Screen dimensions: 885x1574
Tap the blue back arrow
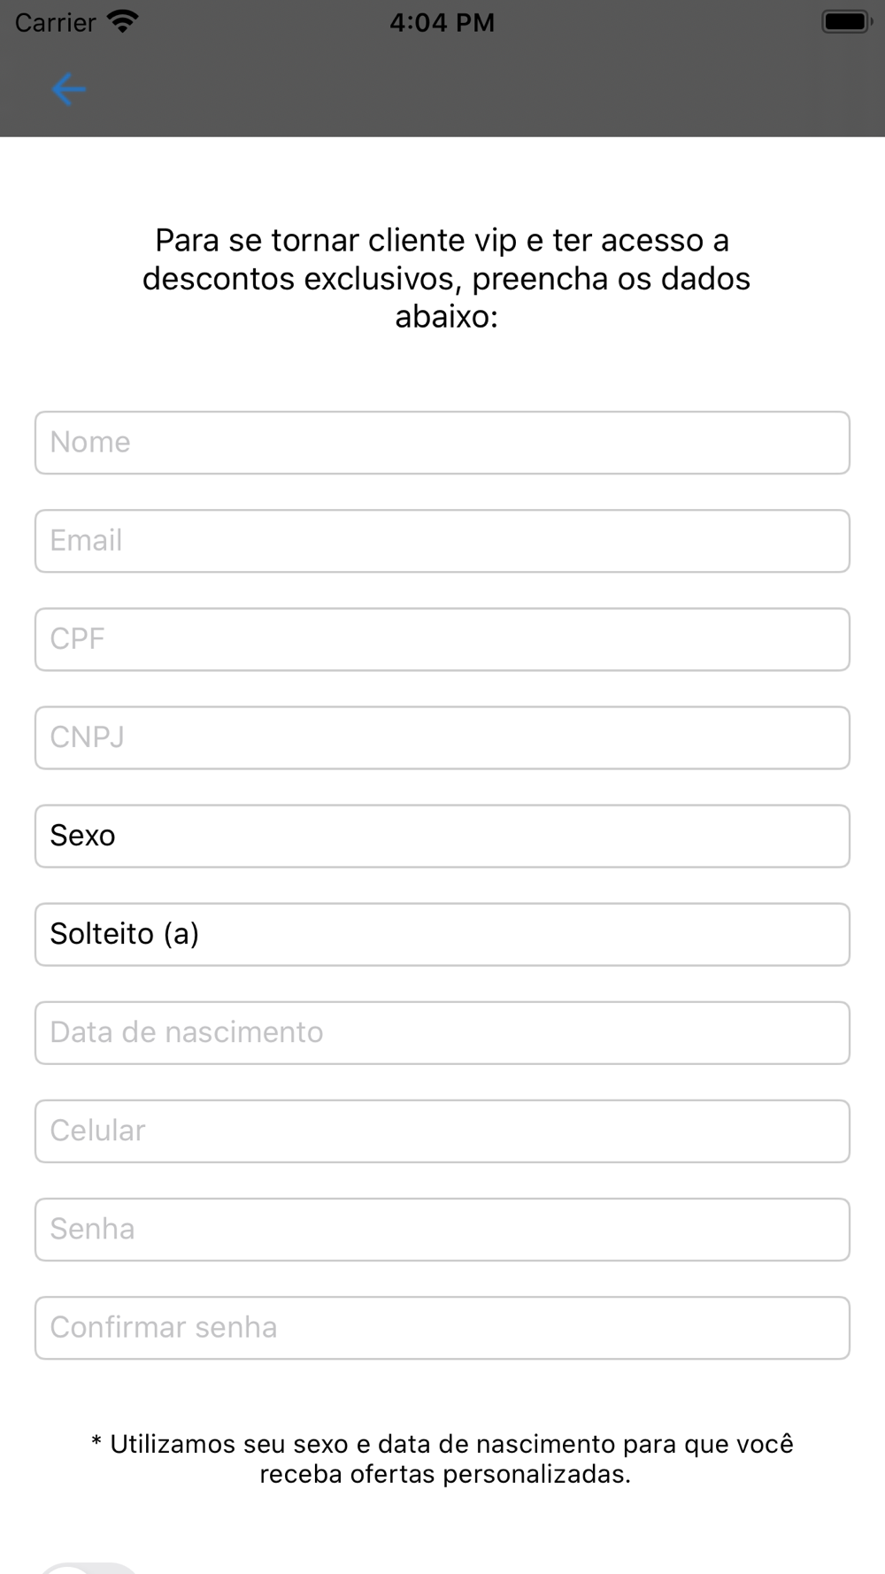[68, 89]
